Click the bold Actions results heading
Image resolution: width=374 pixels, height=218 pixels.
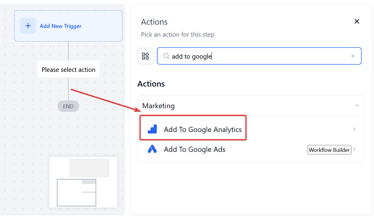coord(151,84)
